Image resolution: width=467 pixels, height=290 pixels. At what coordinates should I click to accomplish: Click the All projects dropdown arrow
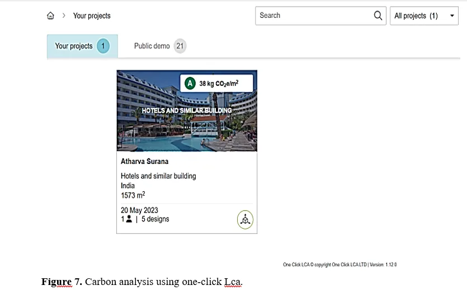452,16
